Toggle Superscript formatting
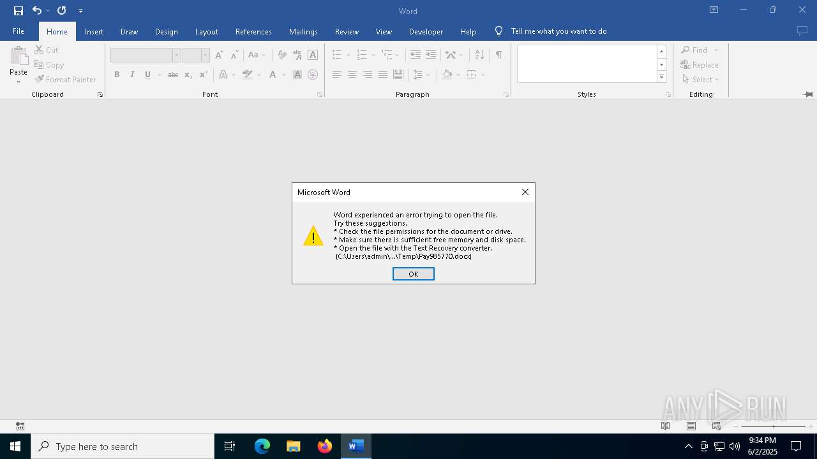This screenshot has width=817, height=459. click(204, 75)
